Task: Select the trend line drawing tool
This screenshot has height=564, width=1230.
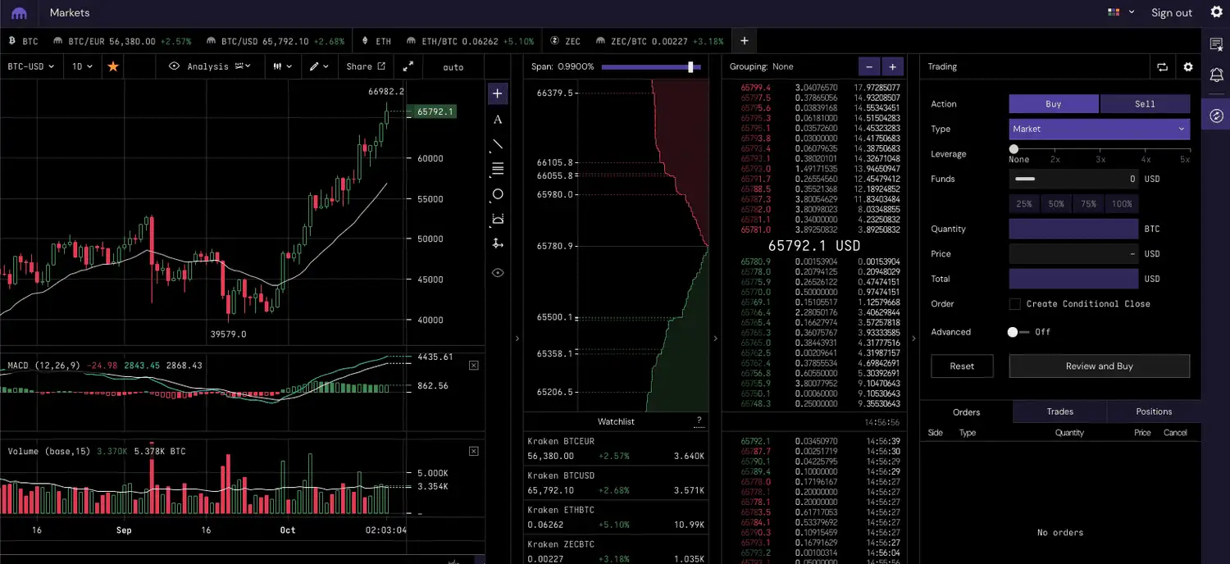Action: tap(497, 144)
